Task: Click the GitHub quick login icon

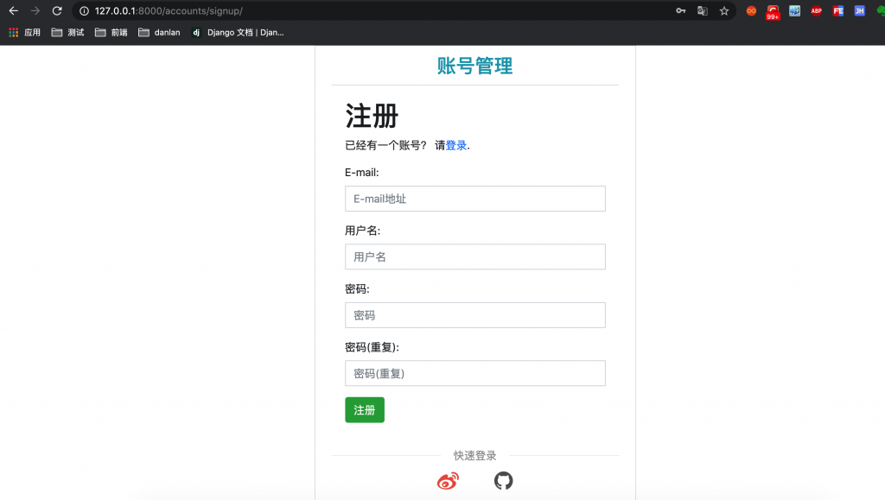Action: click(503, 481)
